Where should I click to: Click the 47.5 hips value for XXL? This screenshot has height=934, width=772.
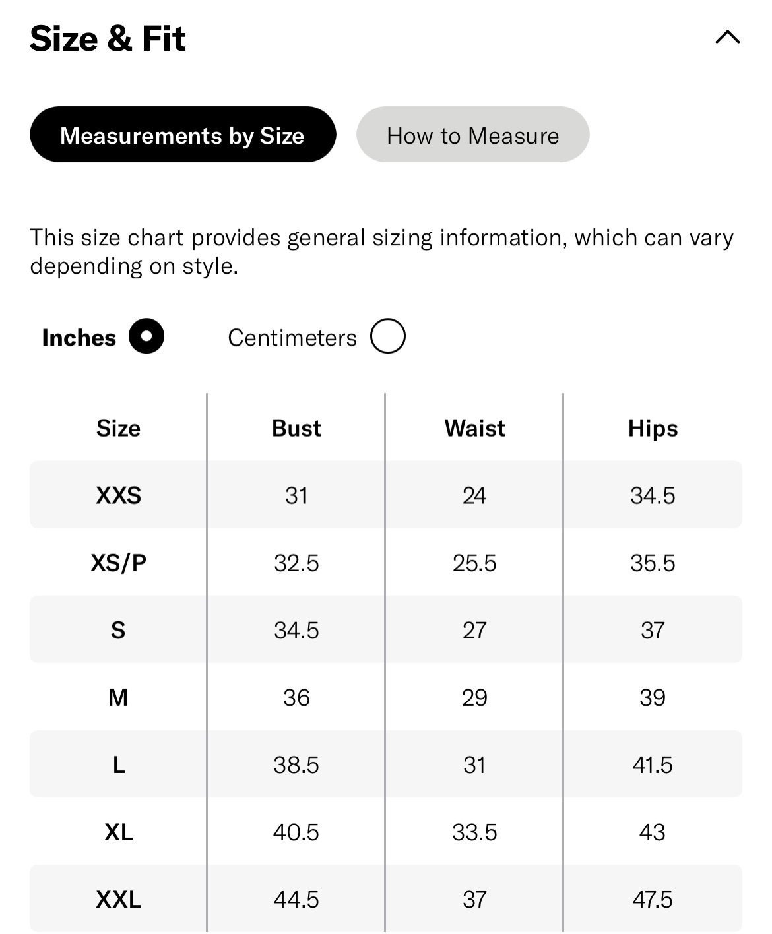click(653, 899)
